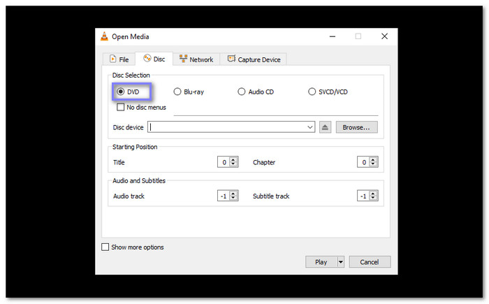This screenshot has height=304, width=489.
Task: Decrease the Audio track spinner value
Action: (233, 198)
